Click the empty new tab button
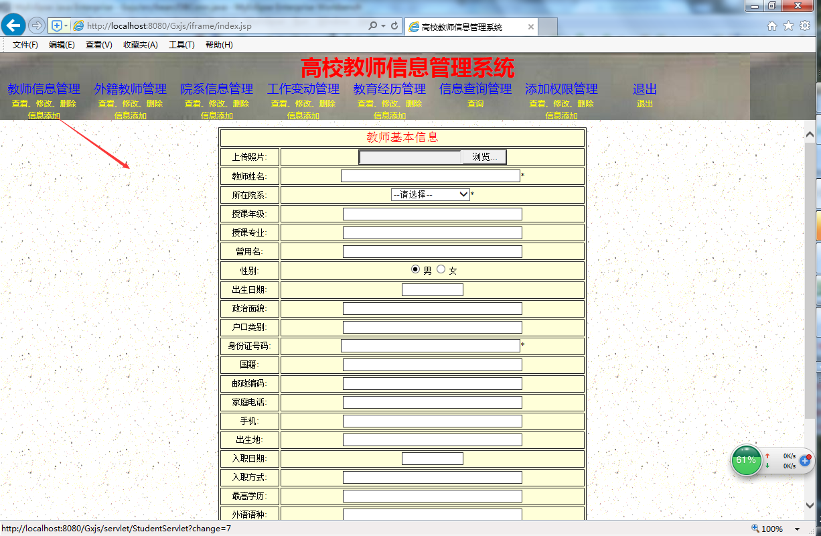This screenshot has width=821, height=536. (548, 27)
